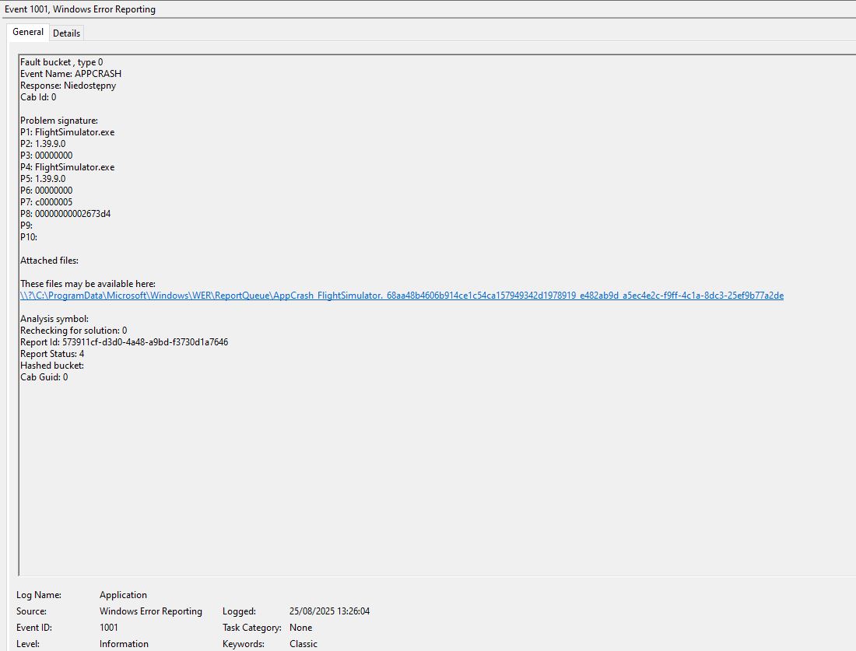Click the 'Task Category:' label

pos(251,628)
